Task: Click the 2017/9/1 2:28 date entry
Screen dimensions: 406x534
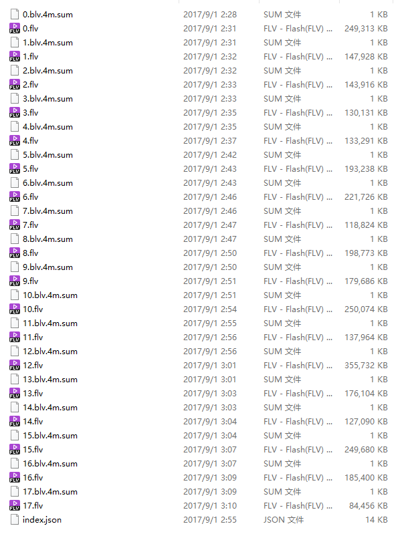Action: point(210,14)
